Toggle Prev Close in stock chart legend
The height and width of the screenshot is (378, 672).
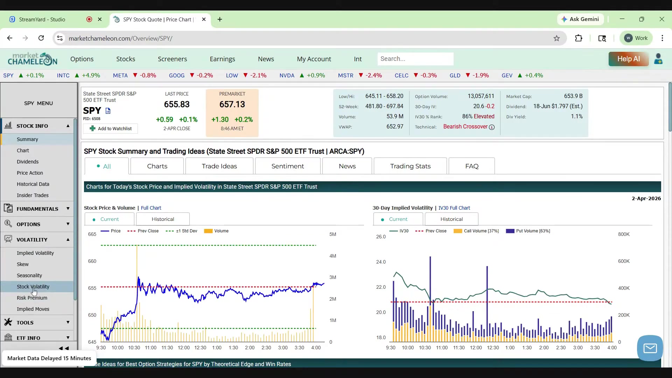(143, 231)
